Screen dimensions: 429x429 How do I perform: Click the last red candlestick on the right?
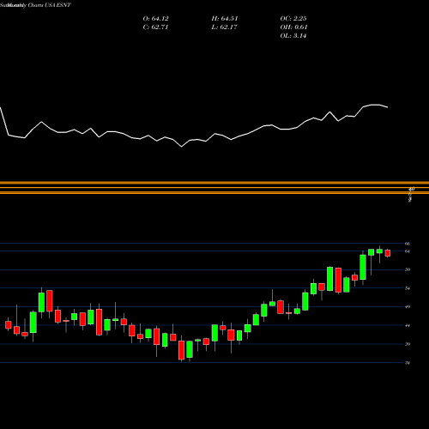[x=388, y=253]
